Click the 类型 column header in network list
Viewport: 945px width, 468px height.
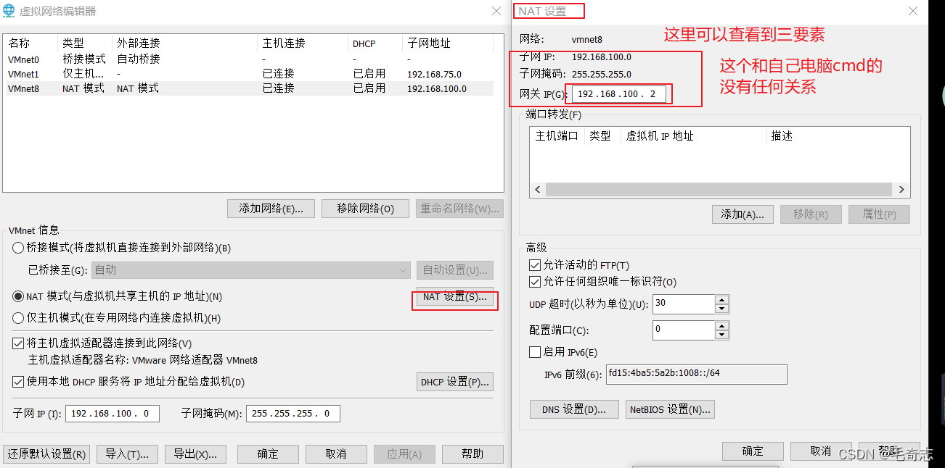(84, 43)
